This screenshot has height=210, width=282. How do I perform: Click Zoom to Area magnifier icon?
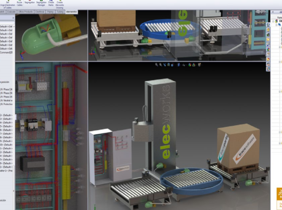pyautogui.click(x=161, y=65)
